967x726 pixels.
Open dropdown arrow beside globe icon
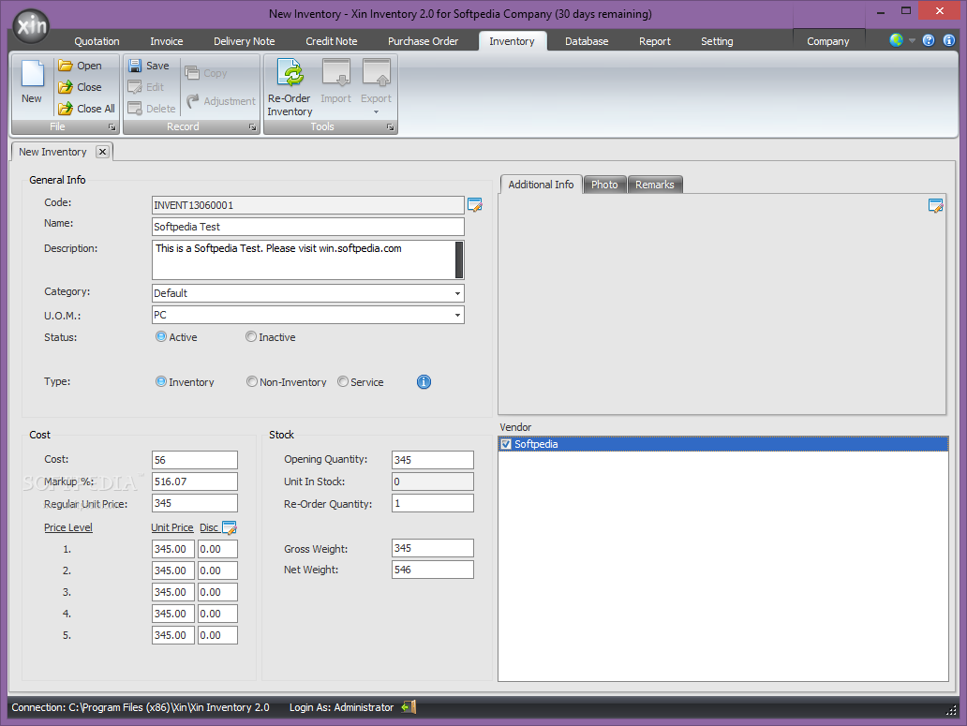click(912, 40)
